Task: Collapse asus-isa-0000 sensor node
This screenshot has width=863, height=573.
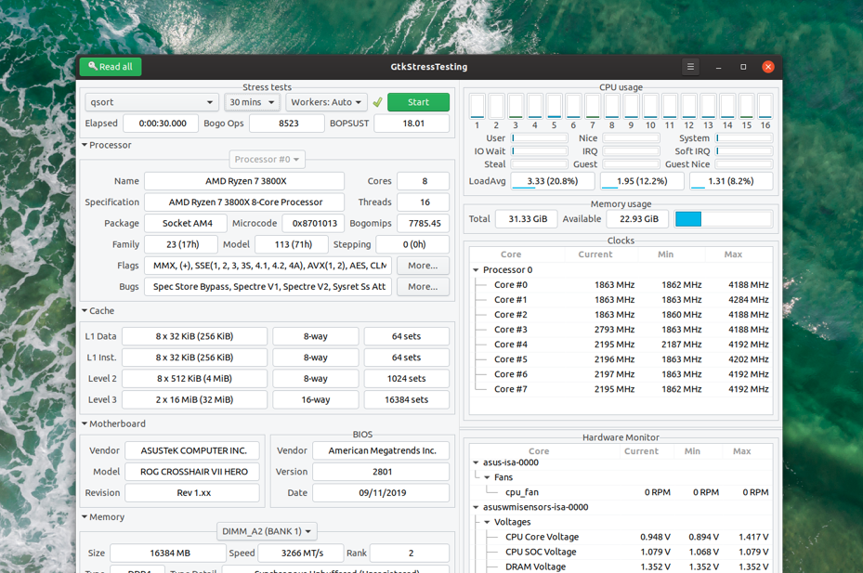Action: pyautogui.click(x=476, y=462)
